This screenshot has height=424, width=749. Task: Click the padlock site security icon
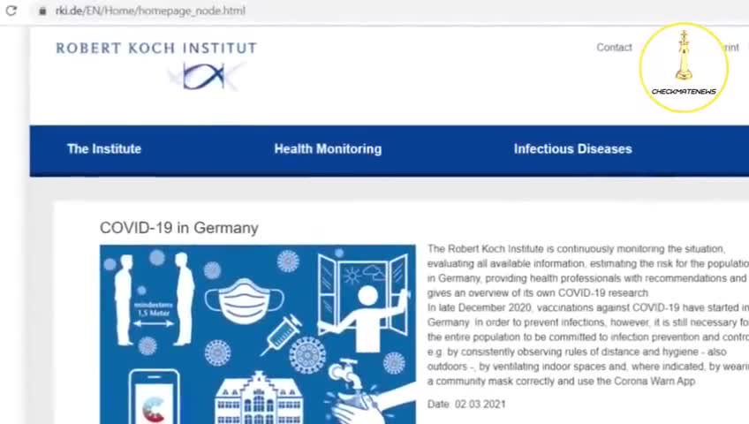click(x=42, y=11)
